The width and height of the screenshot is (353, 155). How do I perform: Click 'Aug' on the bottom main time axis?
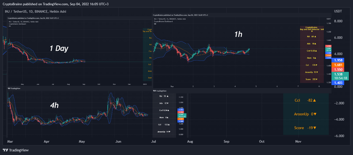pyautogui.click(x=190, y=142)
